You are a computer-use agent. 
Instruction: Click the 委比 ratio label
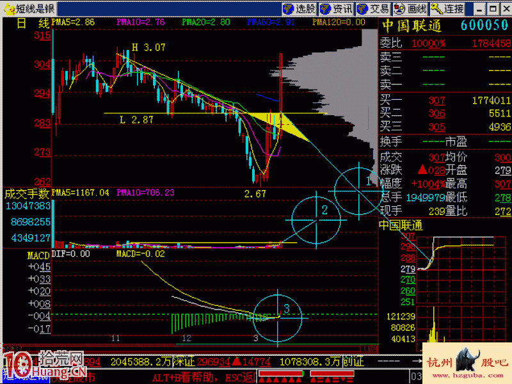click(x=391, y=43)
